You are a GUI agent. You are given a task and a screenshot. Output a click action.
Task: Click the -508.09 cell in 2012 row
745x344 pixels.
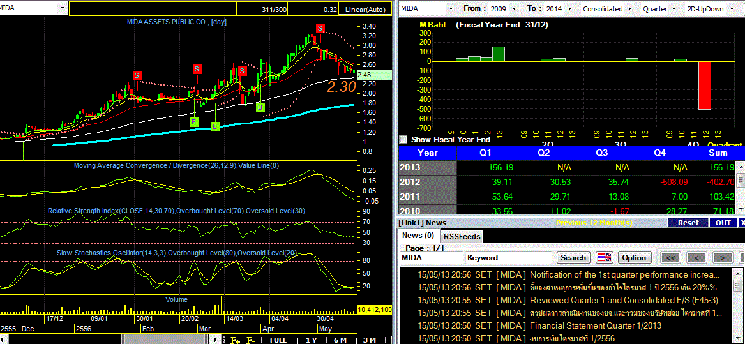[x=659, y=181]
